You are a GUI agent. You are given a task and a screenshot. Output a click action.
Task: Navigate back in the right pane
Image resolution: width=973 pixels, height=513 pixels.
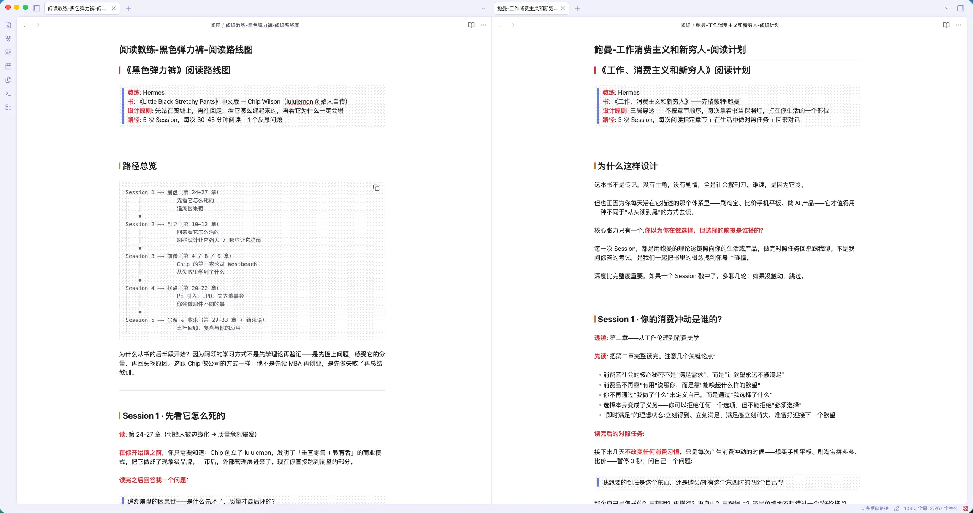pos(500,25)
